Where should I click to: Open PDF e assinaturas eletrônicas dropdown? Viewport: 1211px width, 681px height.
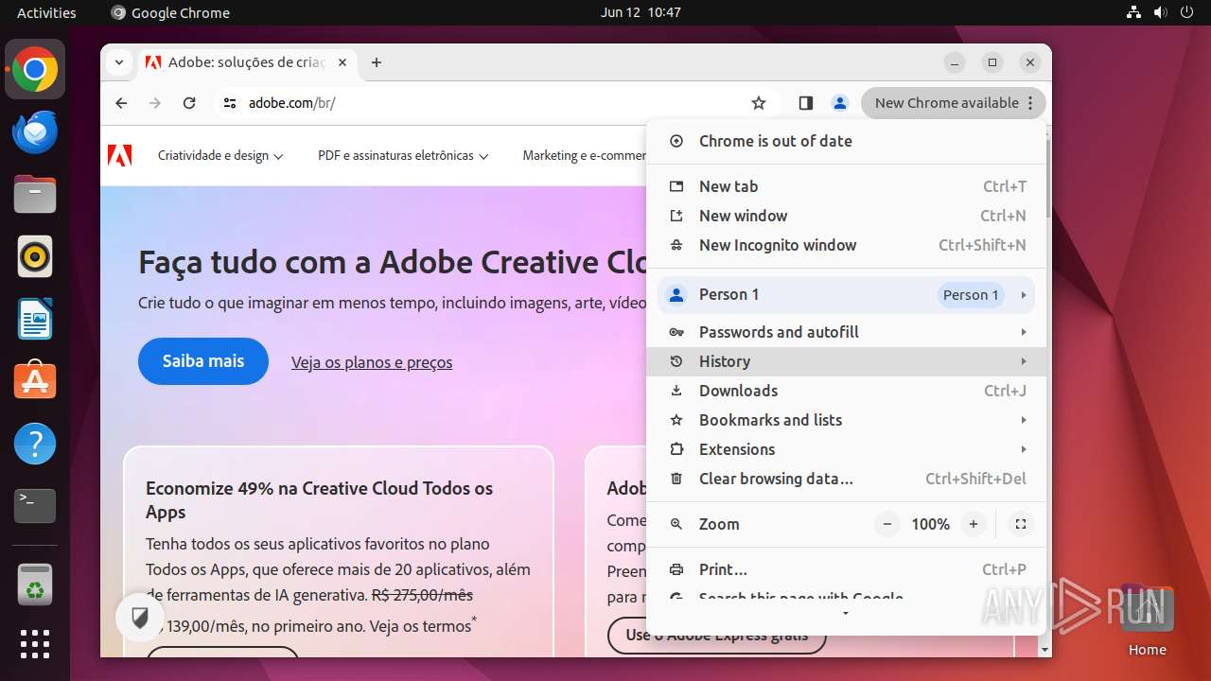coord(403,156)
